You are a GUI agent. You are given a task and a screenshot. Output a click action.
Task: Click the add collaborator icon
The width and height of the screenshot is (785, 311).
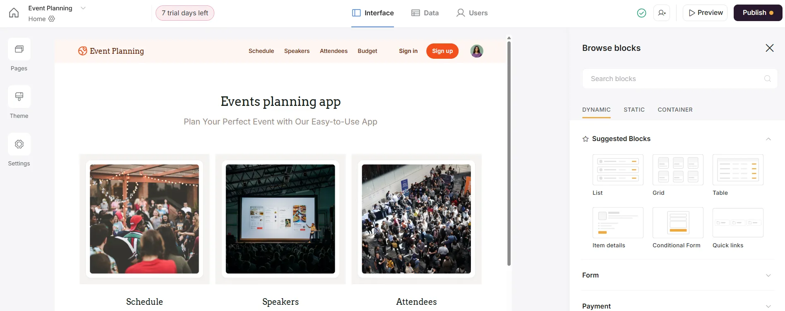pos(662,13)
